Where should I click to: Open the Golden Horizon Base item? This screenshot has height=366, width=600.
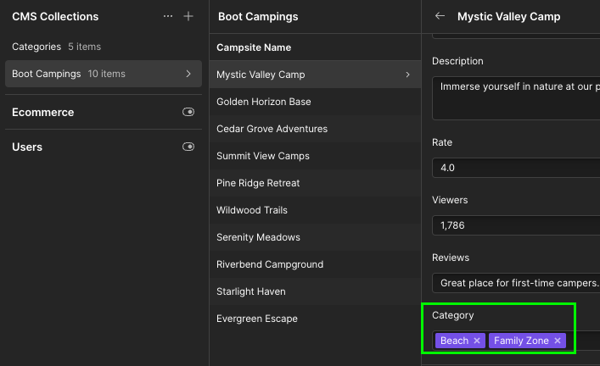[x=264, y=102]
